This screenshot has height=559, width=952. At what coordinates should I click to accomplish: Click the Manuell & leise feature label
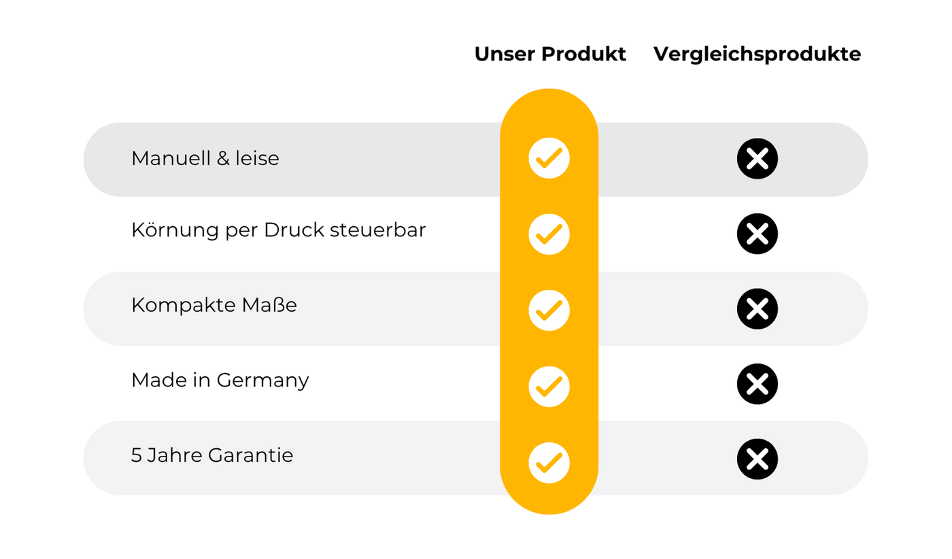click(x=205, y=159)
